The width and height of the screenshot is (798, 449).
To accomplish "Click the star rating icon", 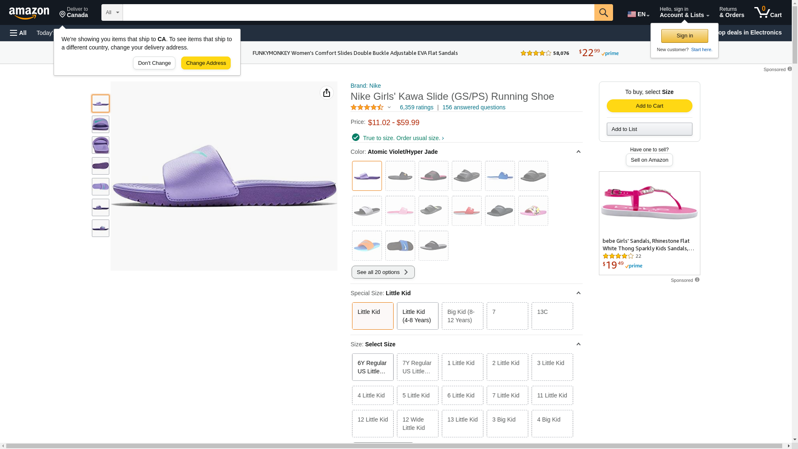I will tap(367, 107).
